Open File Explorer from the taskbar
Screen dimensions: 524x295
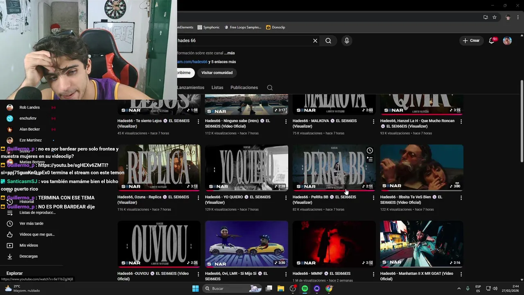point(281,288)
